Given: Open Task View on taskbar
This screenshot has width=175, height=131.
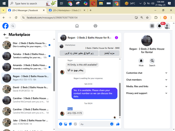Looking at the screenshot, I should coord(62,3).
